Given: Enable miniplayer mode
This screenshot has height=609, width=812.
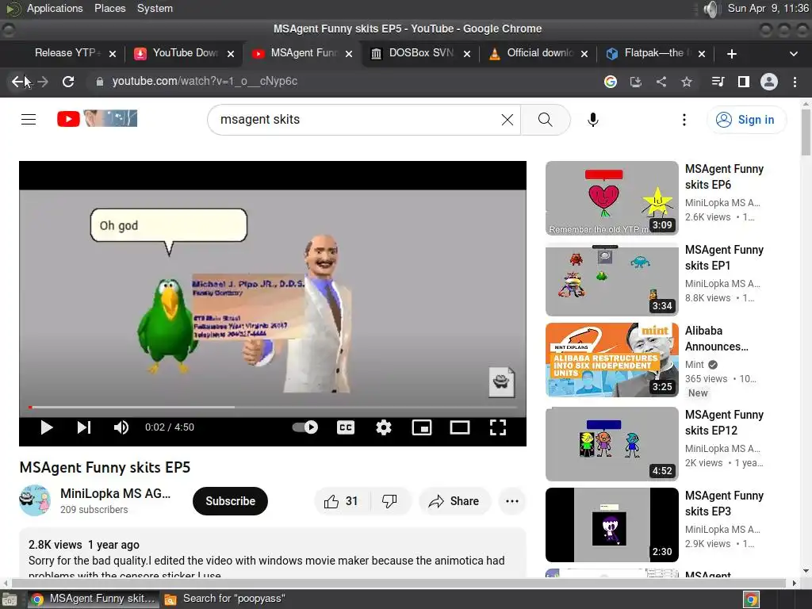Looking at the screenshot, I should click(x=422, y=427).
